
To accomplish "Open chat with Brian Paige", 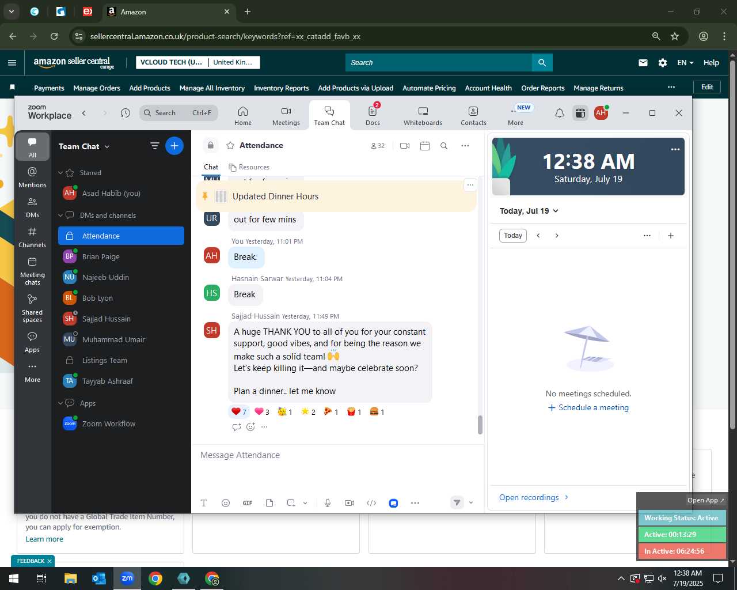I will 121,256.
